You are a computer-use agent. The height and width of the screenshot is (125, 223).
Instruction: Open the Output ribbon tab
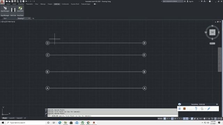tap(50, 4)
